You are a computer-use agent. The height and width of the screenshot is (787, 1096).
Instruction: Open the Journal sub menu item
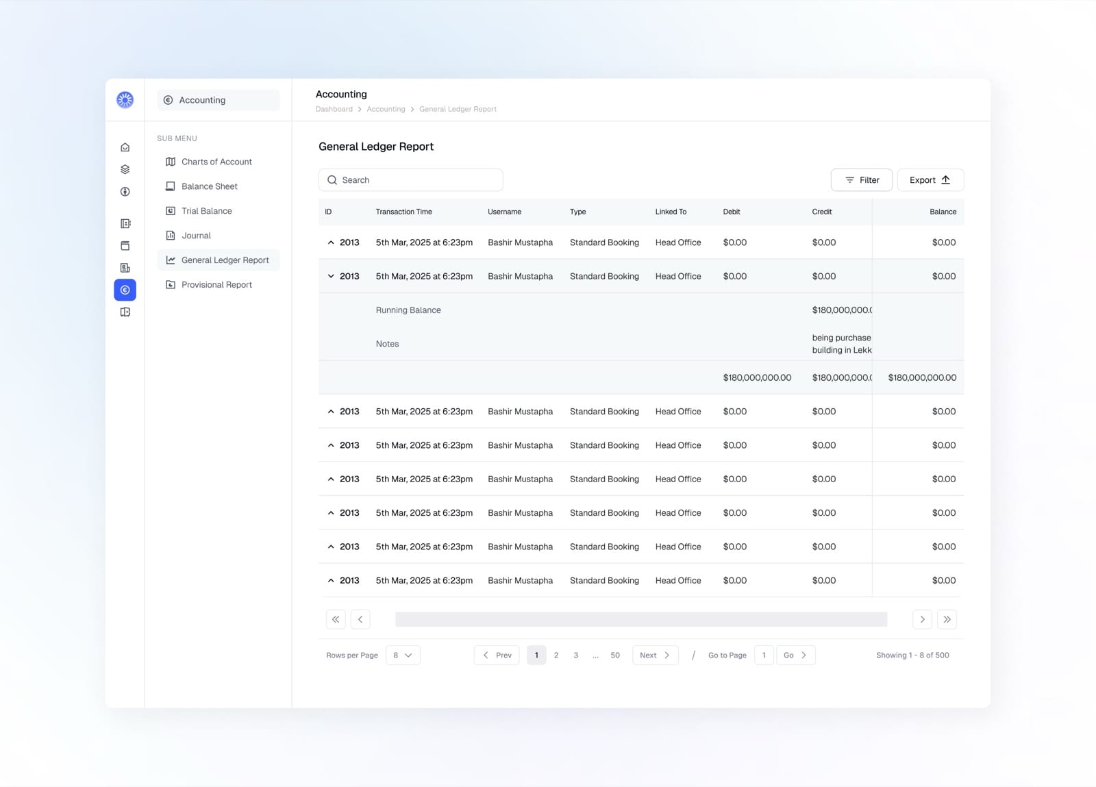[x=219, y=236]
